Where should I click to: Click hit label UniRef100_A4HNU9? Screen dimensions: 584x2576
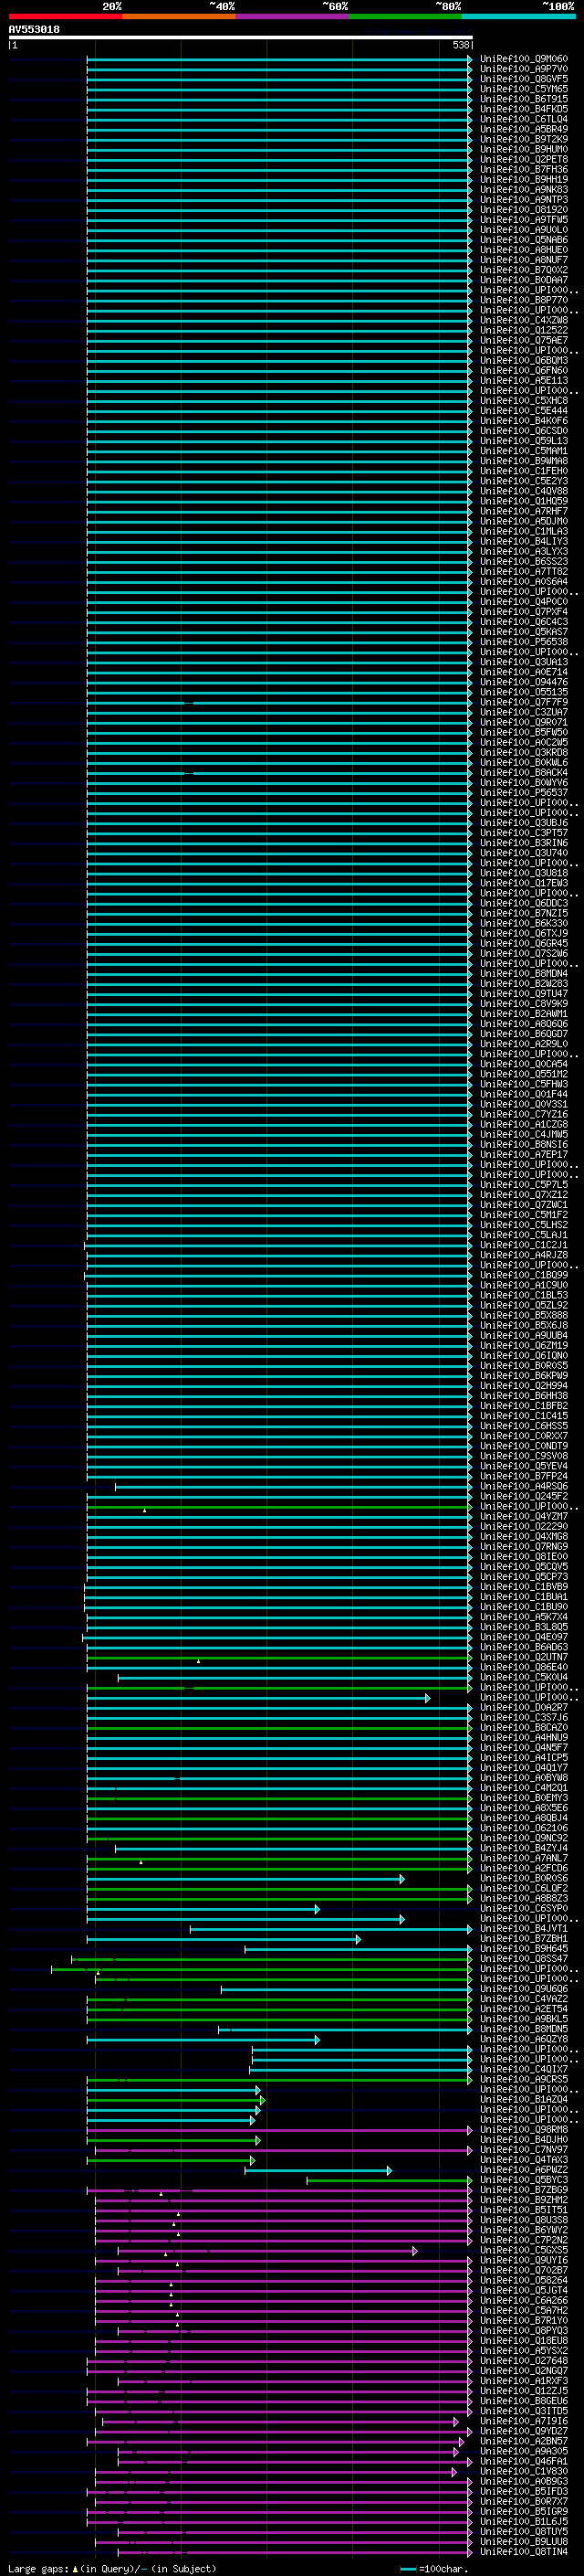point(524,1738)
